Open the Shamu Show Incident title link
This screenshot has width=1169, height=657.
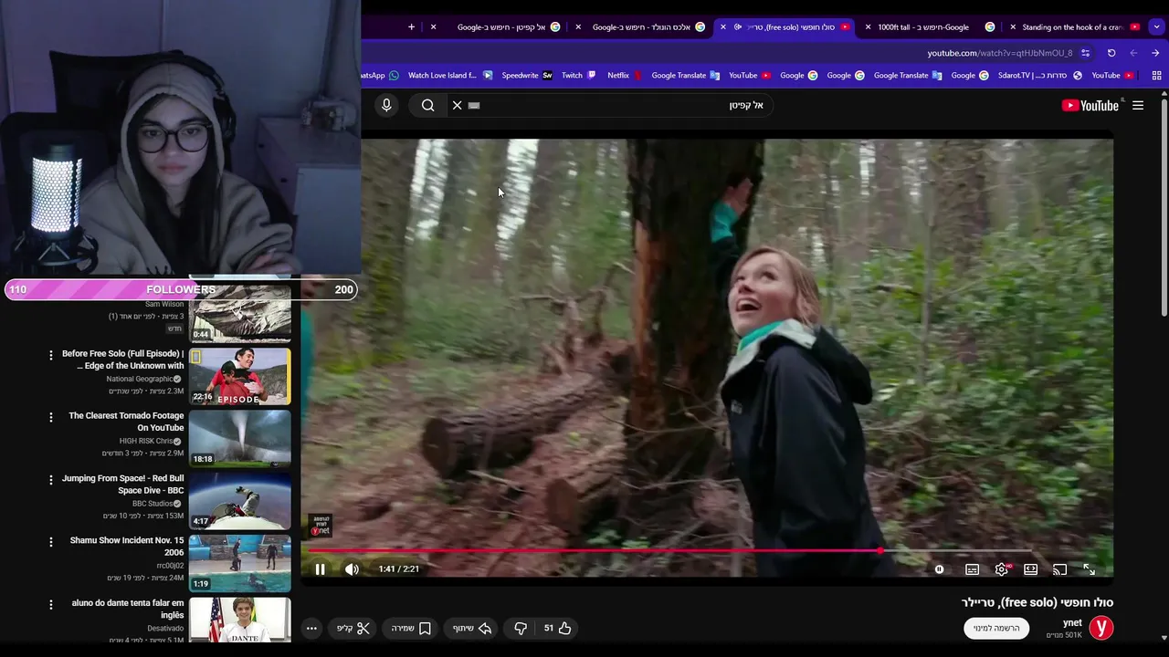point(127,547)
